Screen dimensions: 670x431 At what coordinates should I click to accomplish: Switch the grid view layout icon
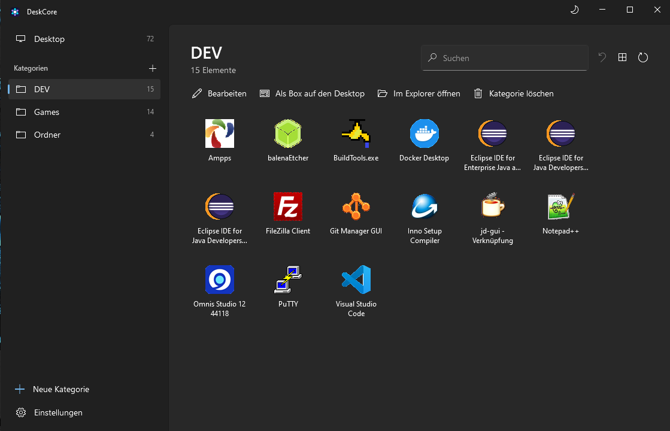(x=623, y=57)
